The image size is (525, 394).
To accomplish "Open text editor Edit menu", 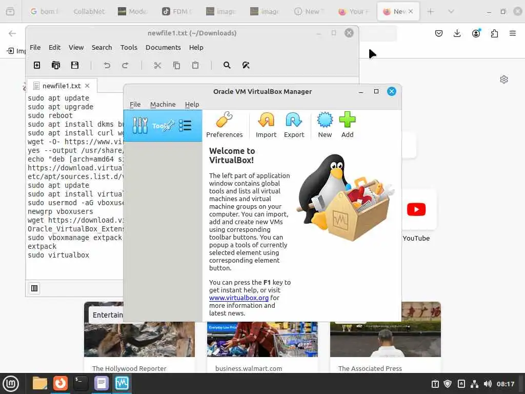I will click(54, 47).
